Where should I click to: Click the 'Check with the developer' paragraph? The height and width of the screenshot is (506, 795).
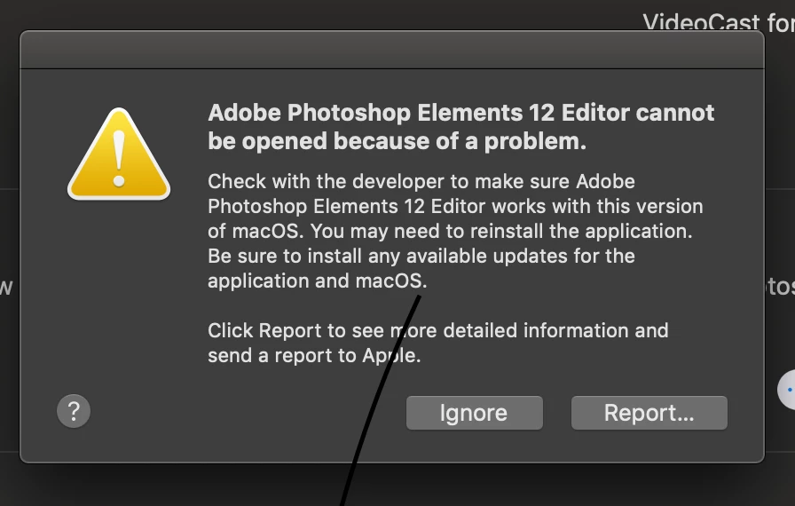click(455, 231)
